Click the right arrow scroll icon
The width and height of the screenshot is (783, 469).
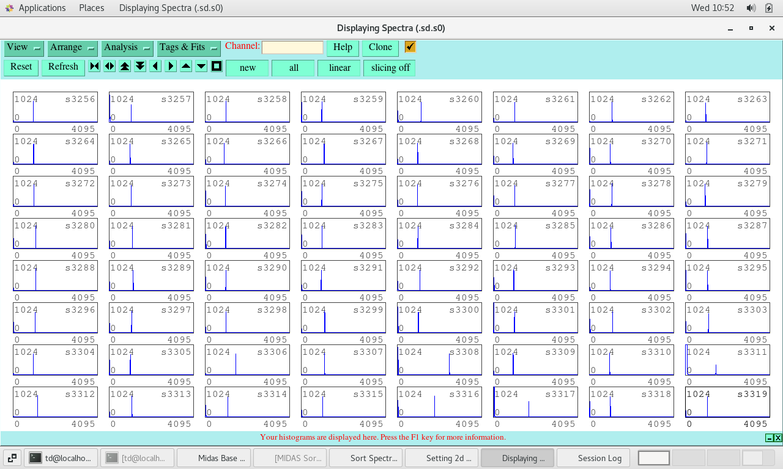[x=171, y=66]
